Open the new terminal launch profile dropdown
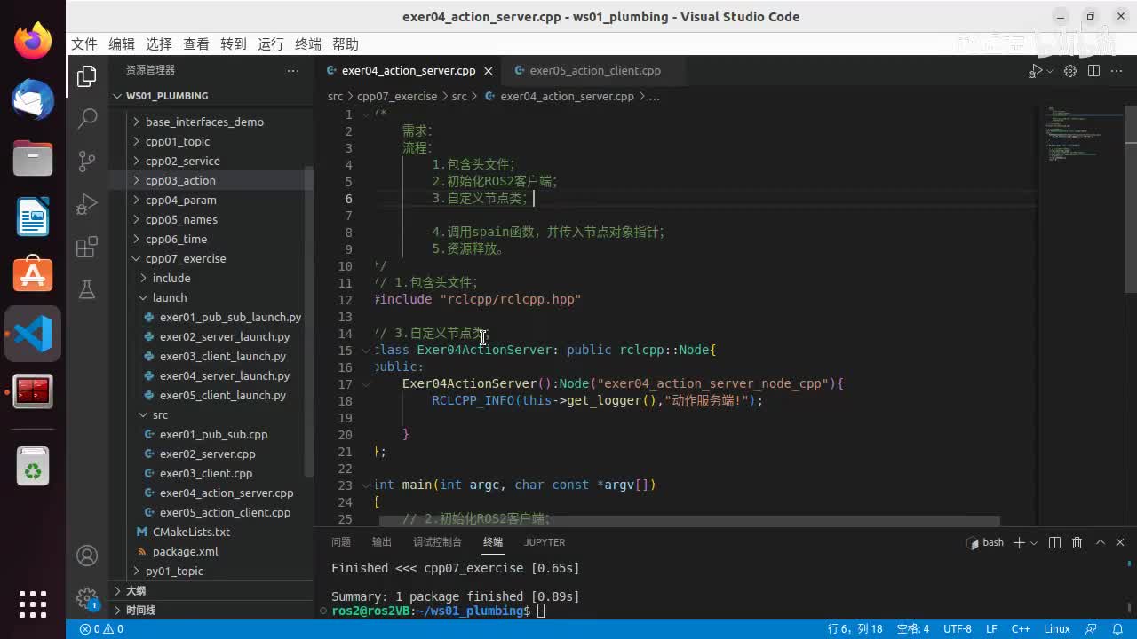The image size is (1137, 639). click(1035, 542)
